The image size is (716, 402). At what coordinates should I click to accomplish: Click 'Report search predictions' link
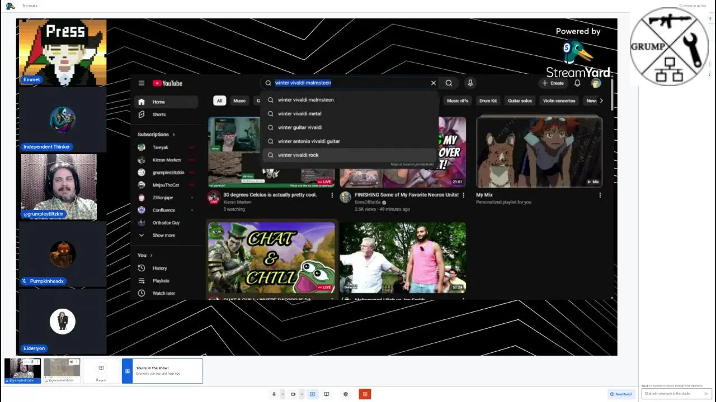412,164
